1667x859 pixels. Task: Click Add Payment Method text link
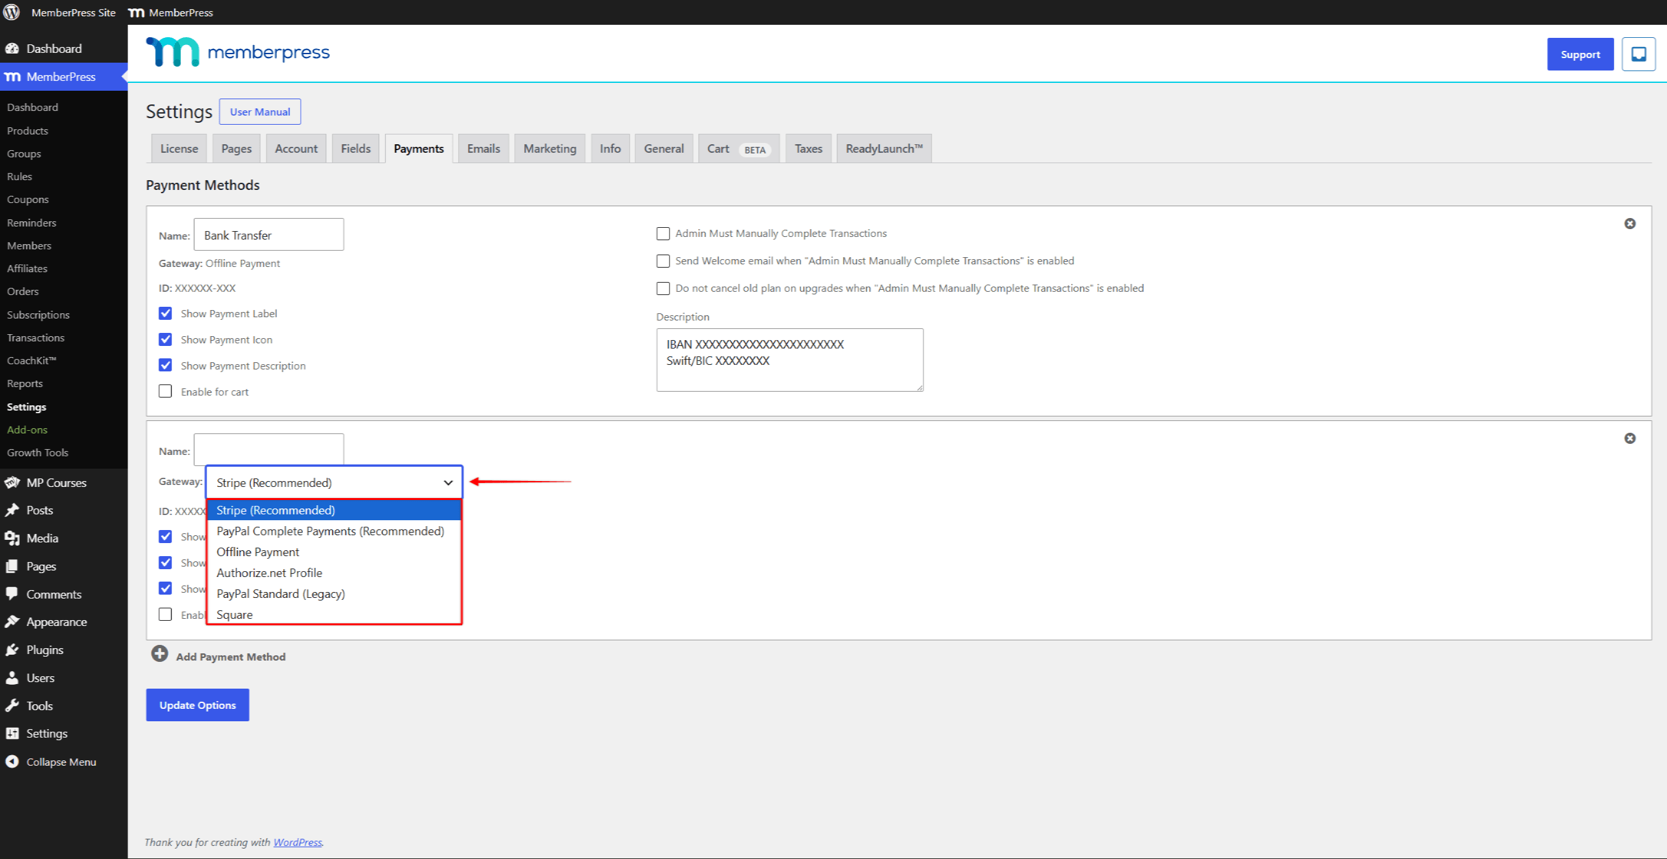230,657
